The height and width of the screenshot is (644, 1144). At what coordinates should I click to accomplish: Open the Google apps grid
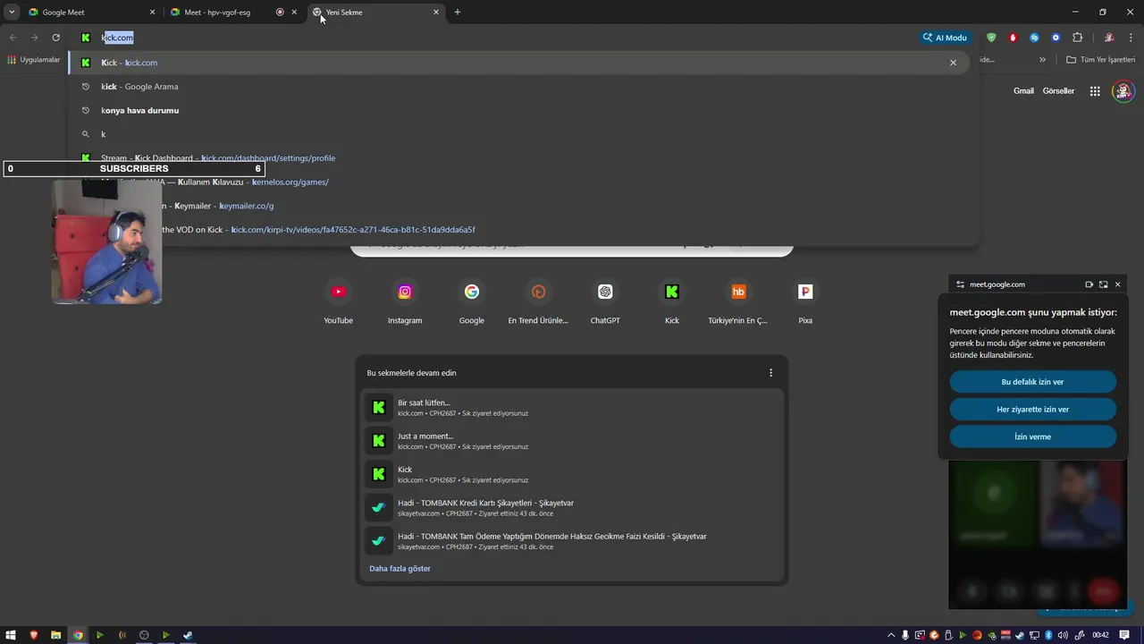point(1095,91)
